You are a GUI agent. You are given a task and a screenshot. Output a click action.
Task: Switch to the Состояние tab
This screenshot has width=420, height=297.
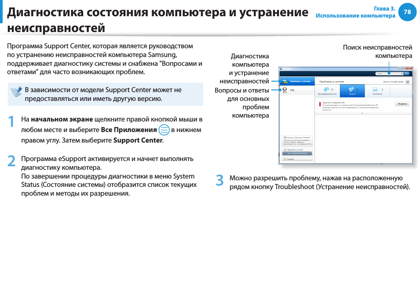(377, 91)
